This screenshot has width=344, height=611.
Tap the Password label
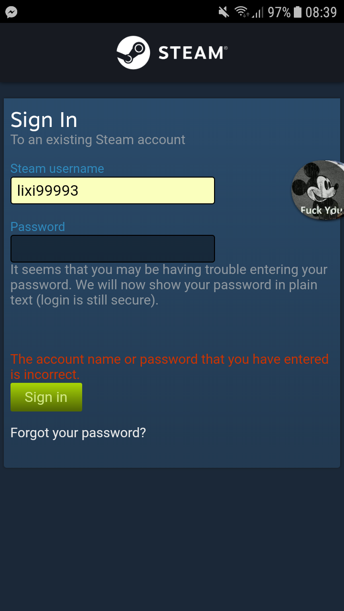tap(38, 227)
